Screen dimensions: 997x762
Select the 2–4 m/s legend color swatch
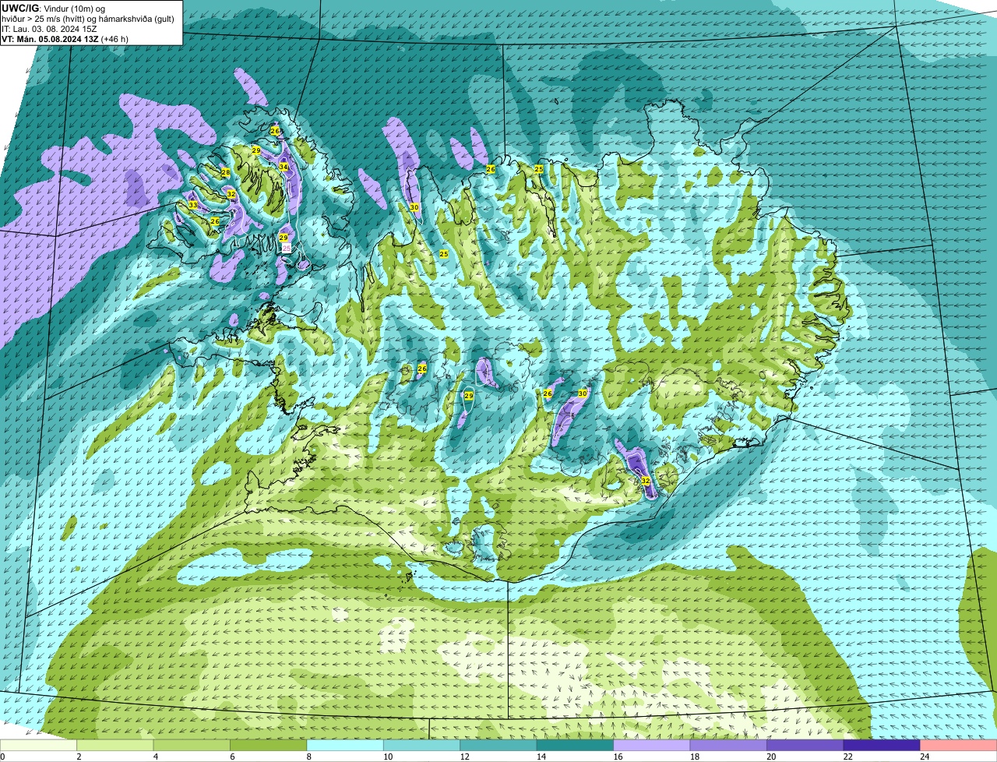click(x=116, y=745)
